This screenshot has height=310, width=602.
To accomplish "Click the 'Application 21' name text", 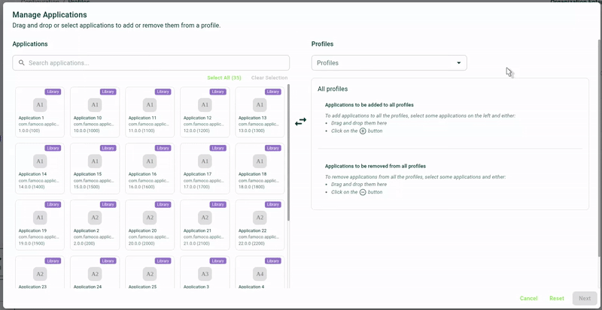I will tap(197, 230).
